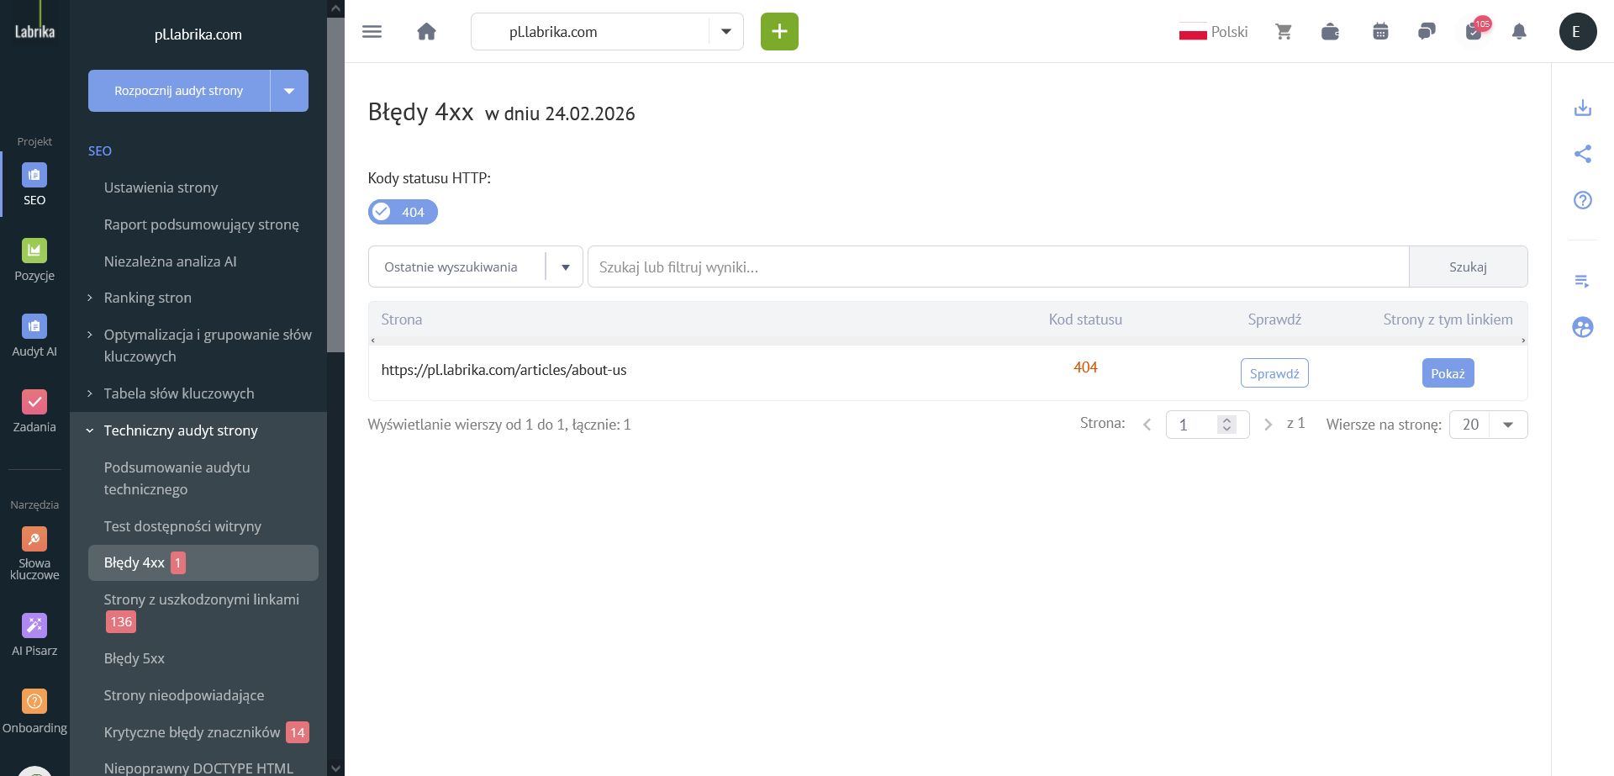The width and height of the screenshot is (1614, 776).
Task: Open Krytyczne błędy znaczników
Action: coord(206,732)
